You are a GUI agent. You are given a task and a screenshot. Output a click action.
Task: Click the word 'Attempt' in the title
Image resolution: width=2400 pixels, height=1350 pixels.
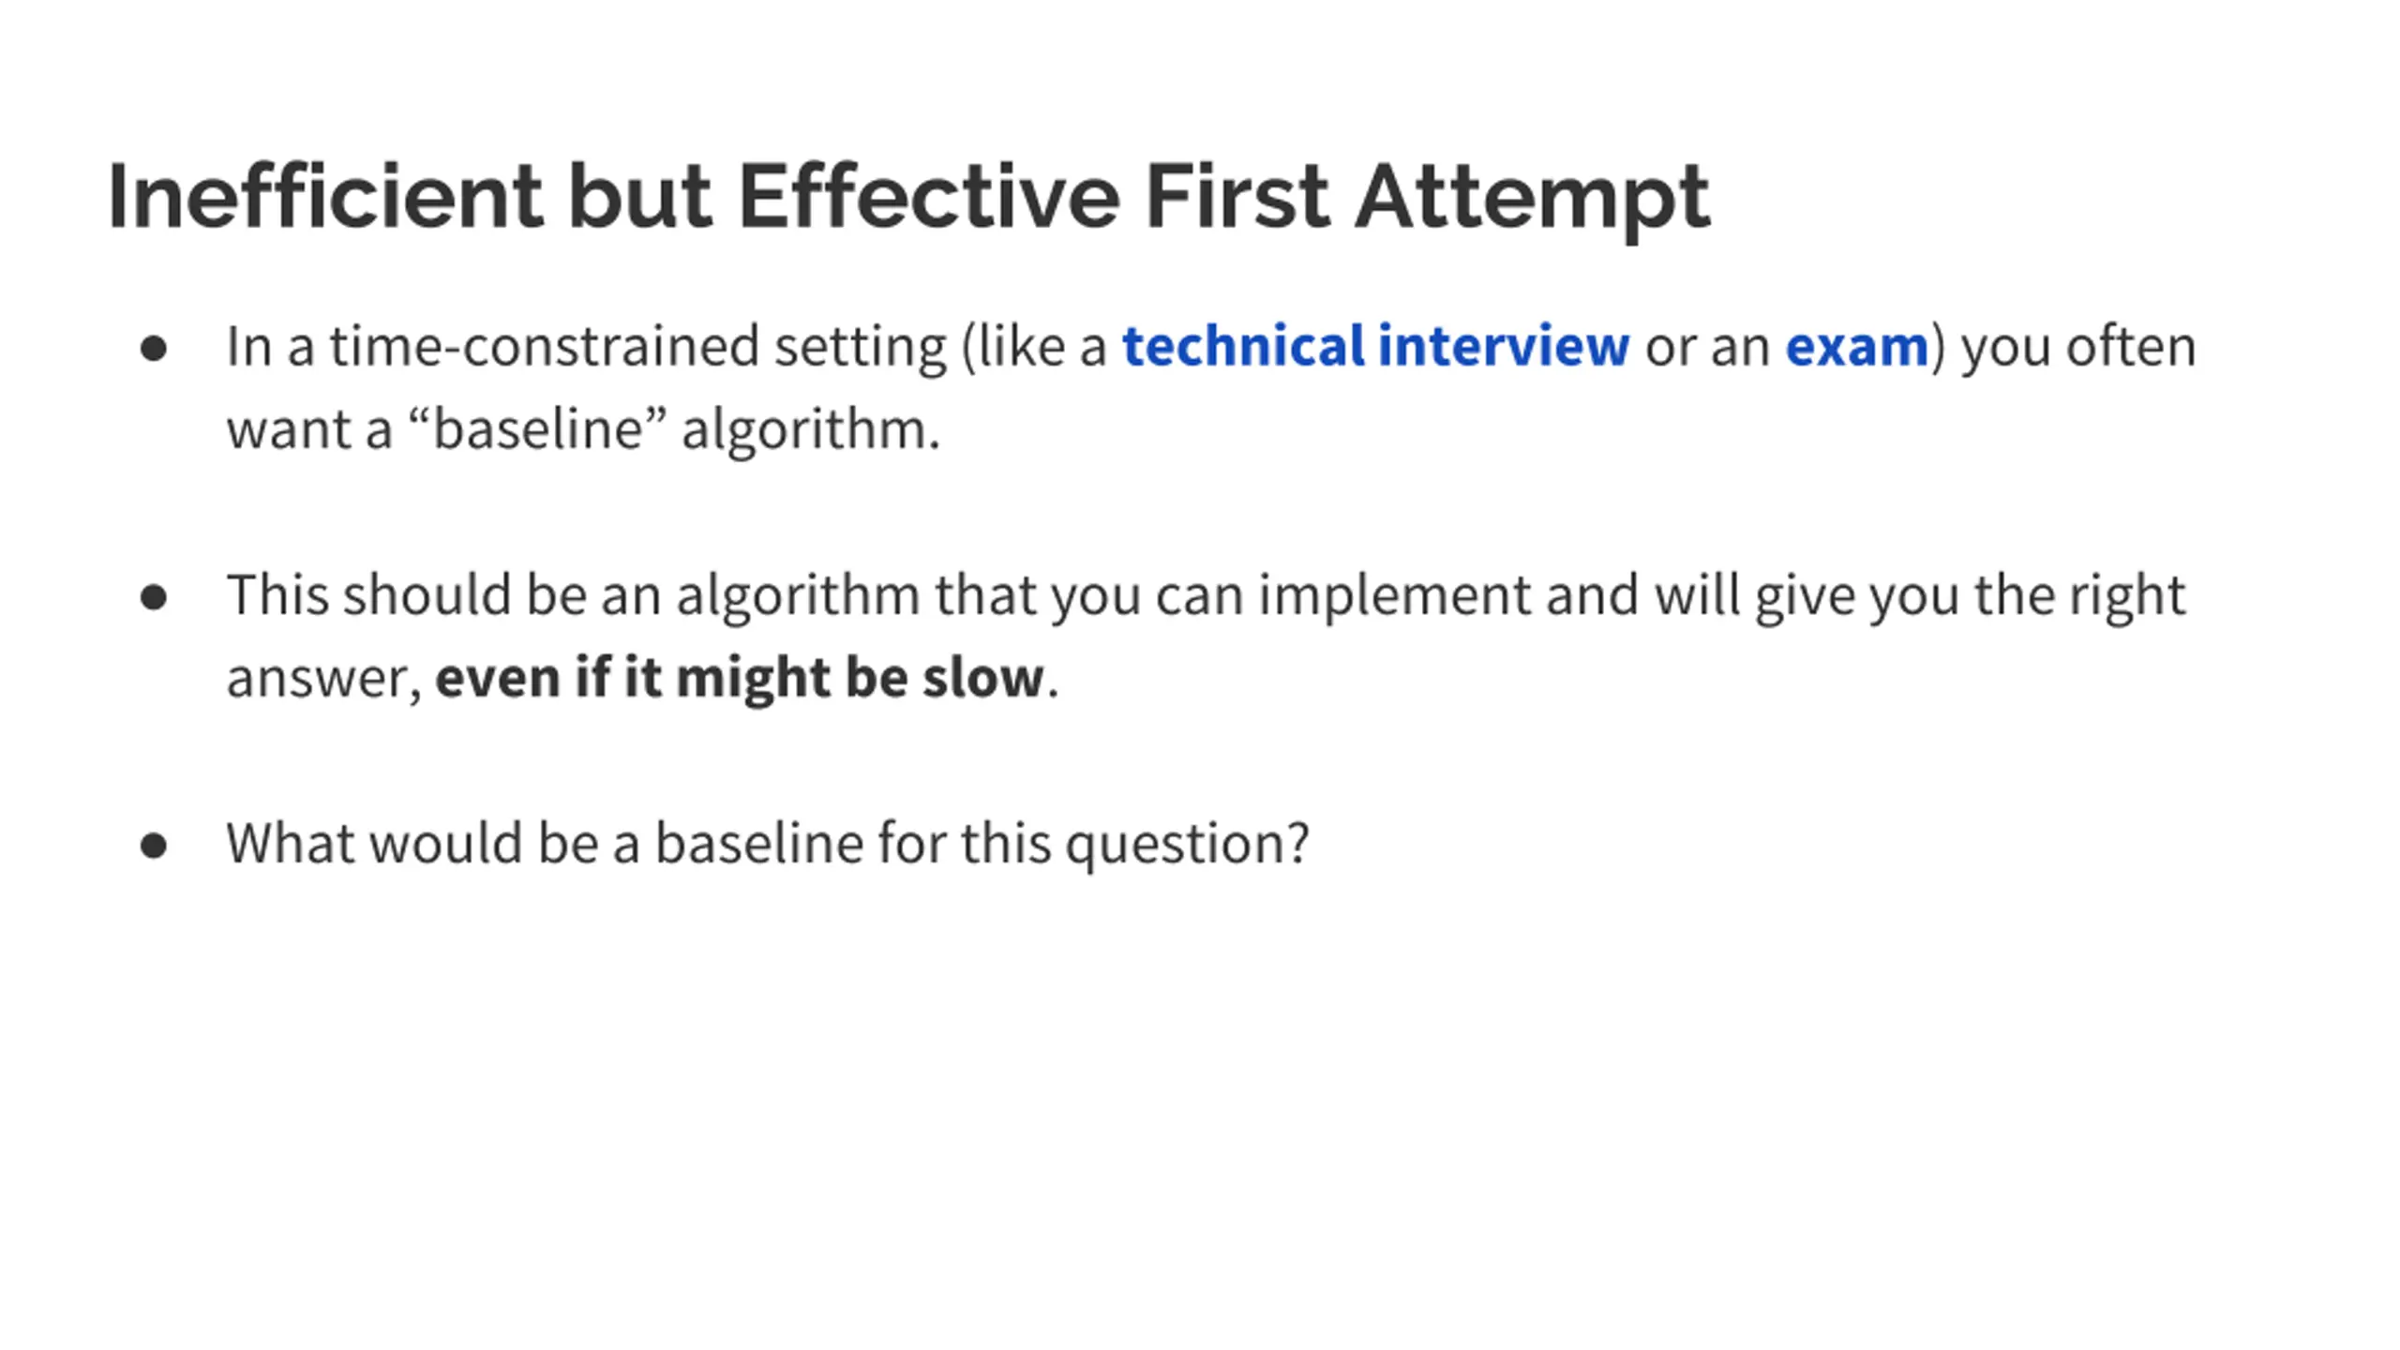click(x=1533, y=201)
